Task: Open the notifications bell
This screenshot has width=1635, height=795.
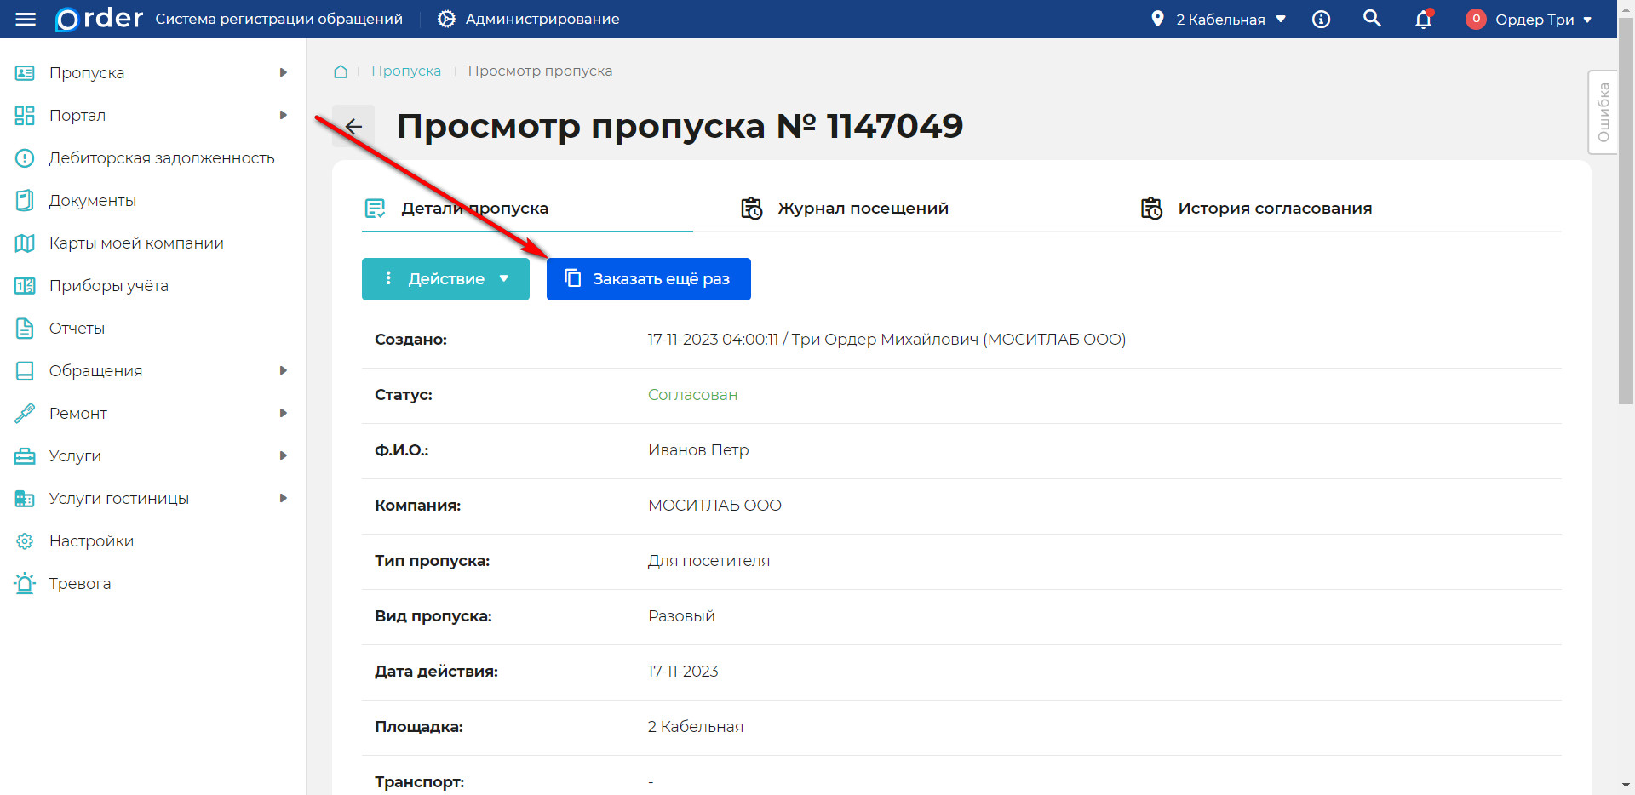Action: point(1423,19)
